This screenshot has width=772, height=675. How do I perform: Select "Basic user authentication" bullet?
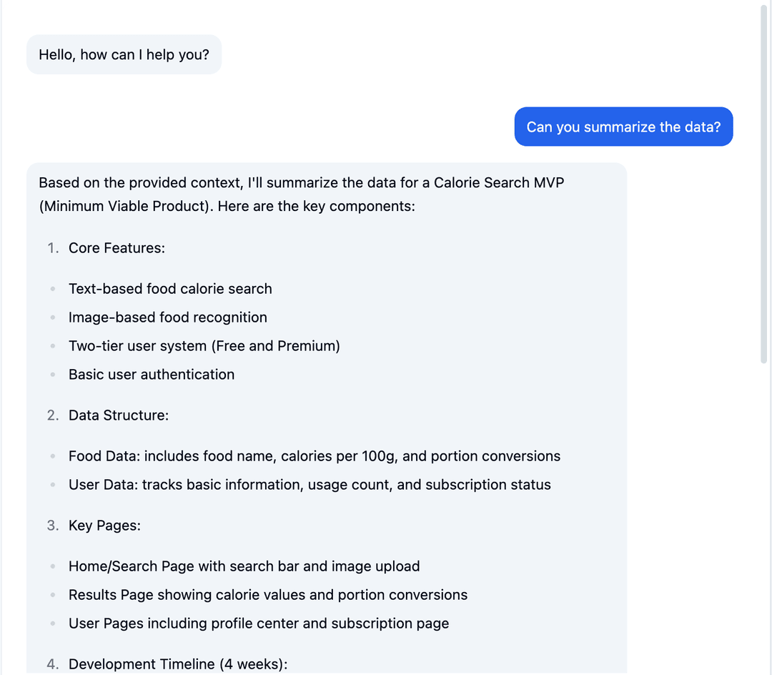pos(152,375)
